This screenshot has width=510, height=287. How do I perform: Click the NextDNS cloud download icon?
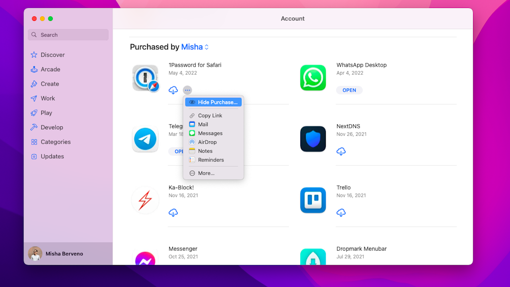pyautogui.click(x=341, y=151)
